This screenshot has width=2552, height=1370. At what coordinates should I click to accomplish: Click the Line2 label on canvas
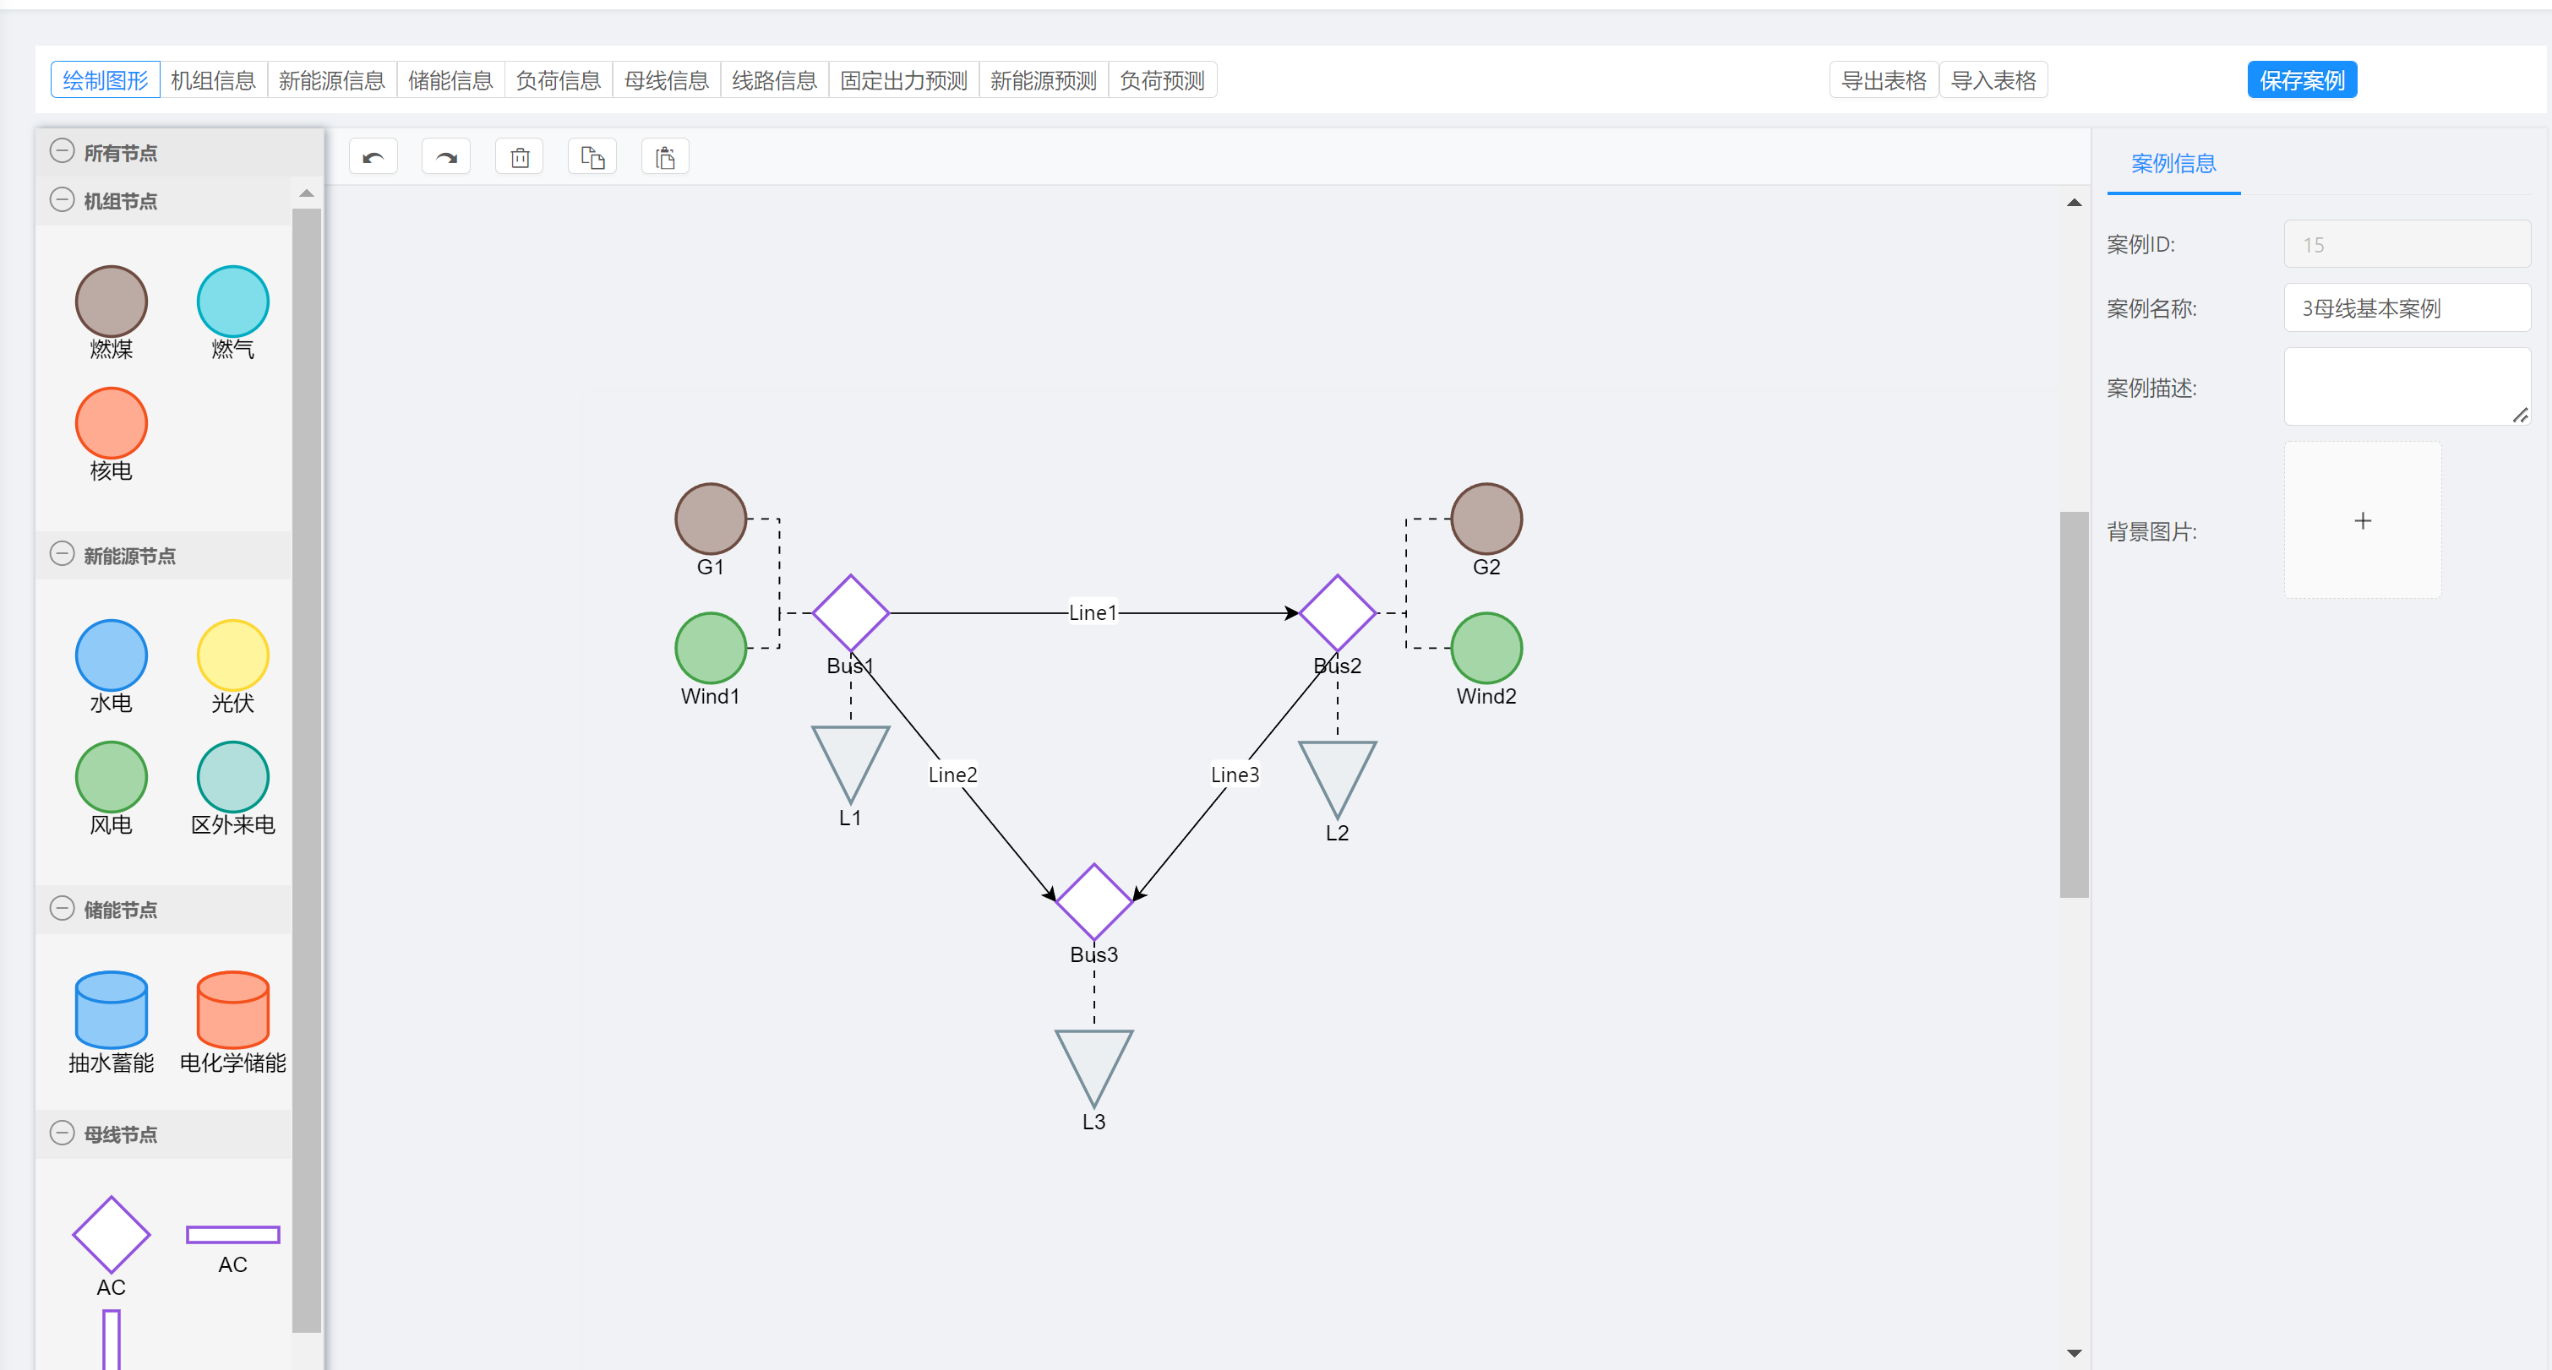[x=953, y=774]
